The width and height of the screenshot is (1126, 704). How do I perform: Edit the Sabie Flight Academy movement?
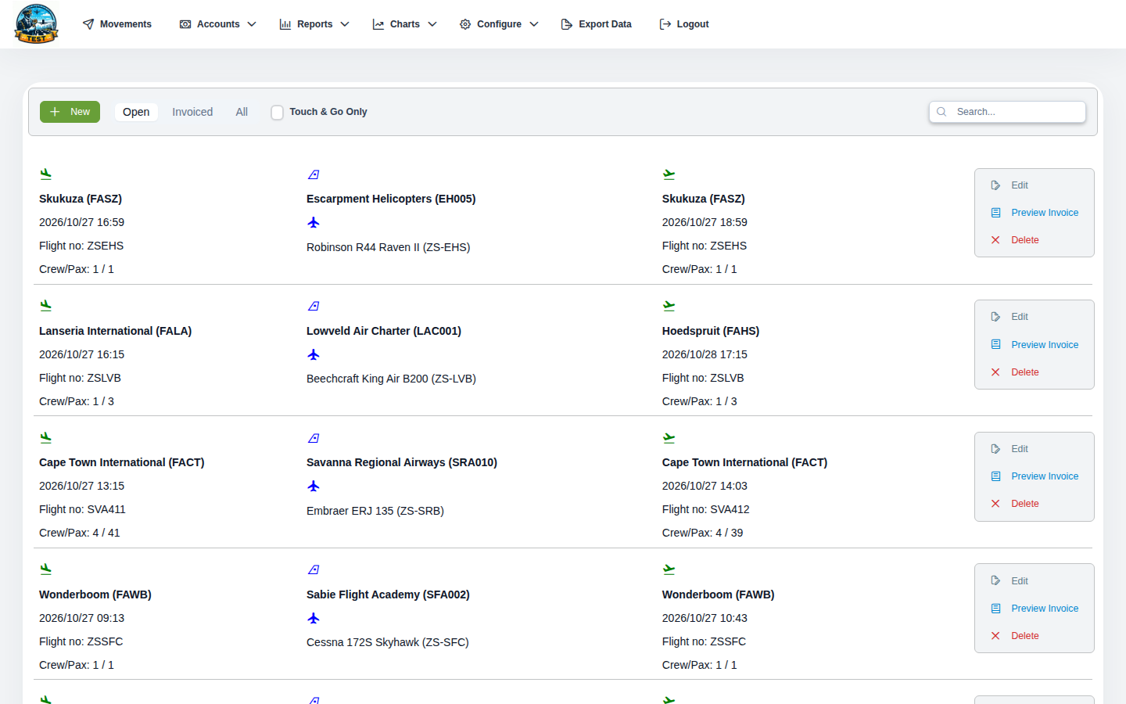1009,581
